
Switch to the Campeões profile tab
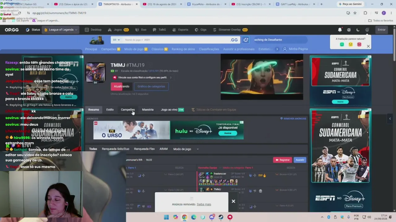128,110
